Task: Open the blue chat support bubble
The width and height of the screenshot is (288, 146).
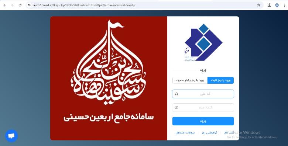Action: (11, 136)
